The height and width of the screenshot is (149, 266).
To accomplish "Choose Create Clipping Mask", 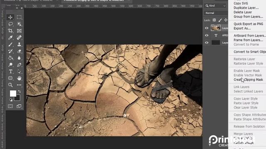I will click(x=248, y=79).
